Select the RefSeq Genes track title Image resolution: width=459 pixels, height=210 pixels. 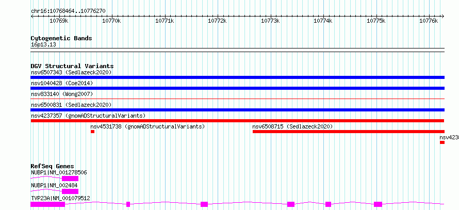click(x=53, y=166)
